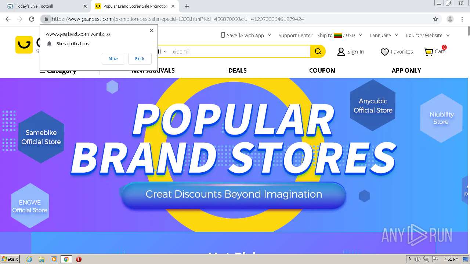Close the Popular Brand Stores tab
Viewport: 470px width, 264px height.
(173, 6)
